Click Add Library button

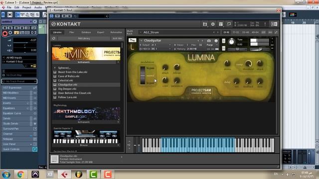tap(84, 38)
